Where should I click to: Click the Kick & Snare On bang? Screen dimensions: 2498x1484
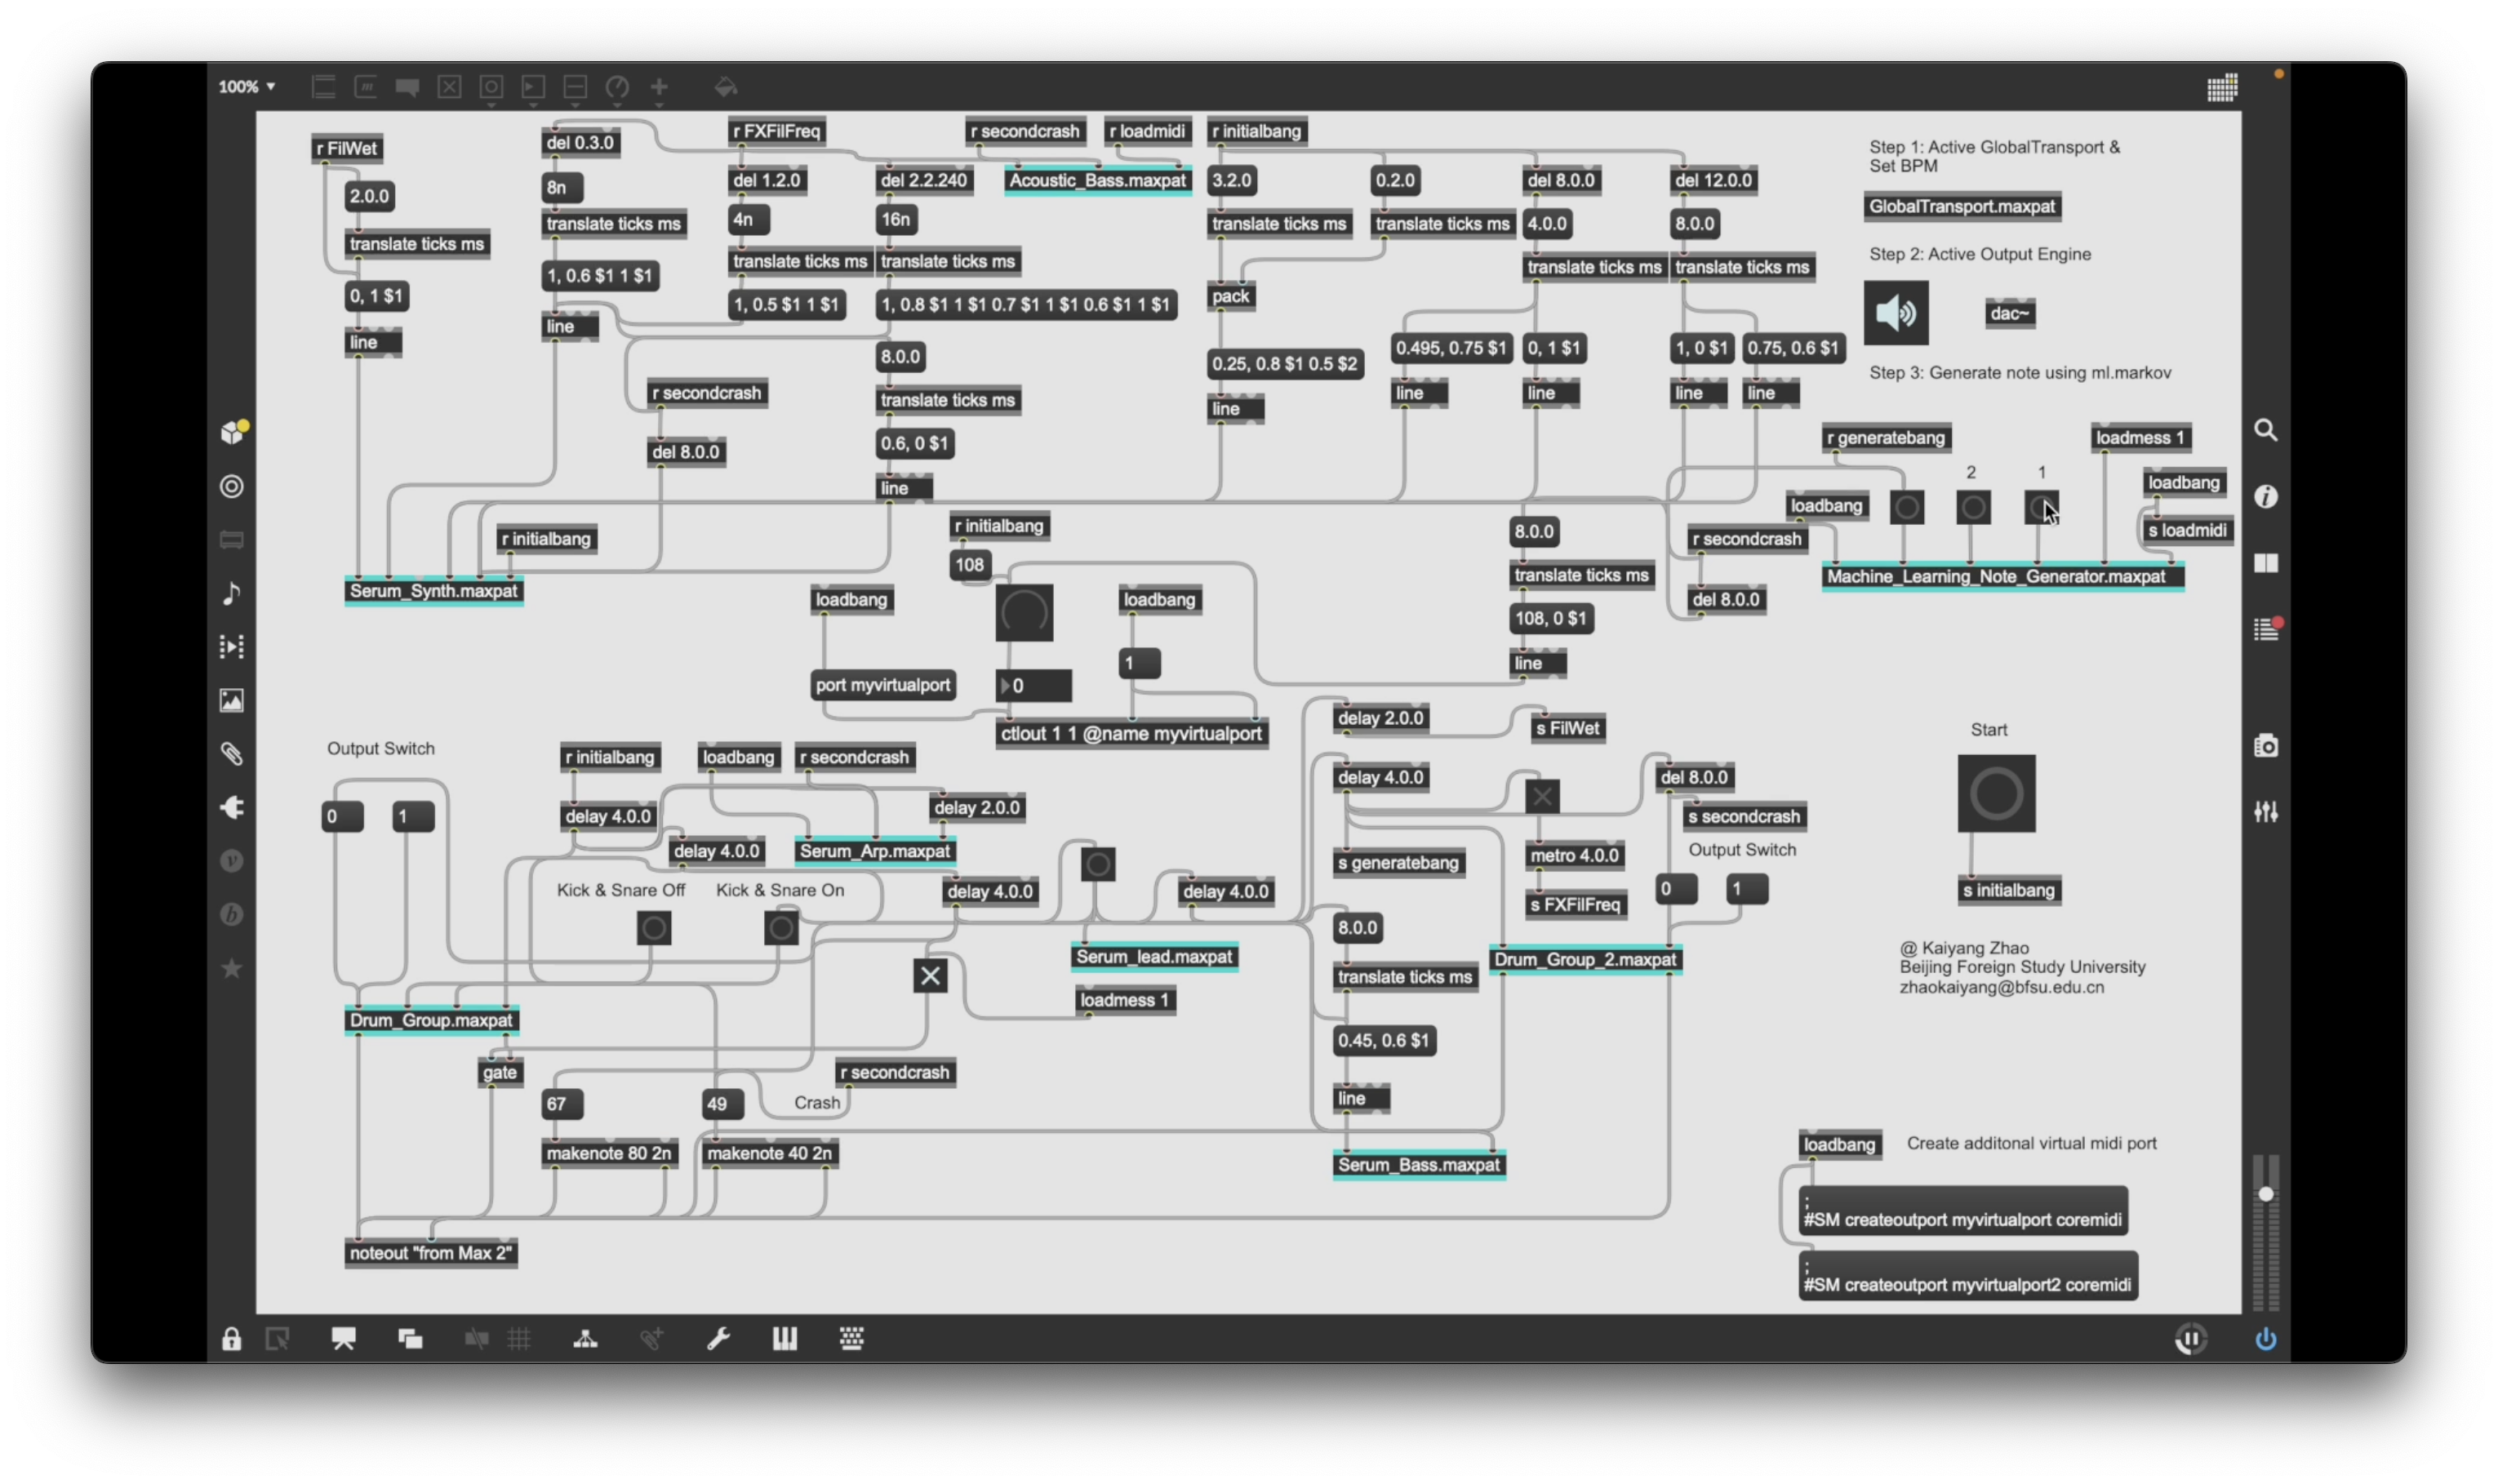click(780, 928)
